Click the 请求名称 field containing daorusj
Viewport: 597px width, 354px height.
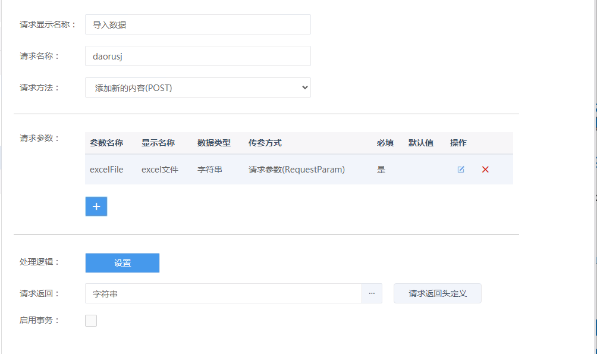click(x=197, y=56)
